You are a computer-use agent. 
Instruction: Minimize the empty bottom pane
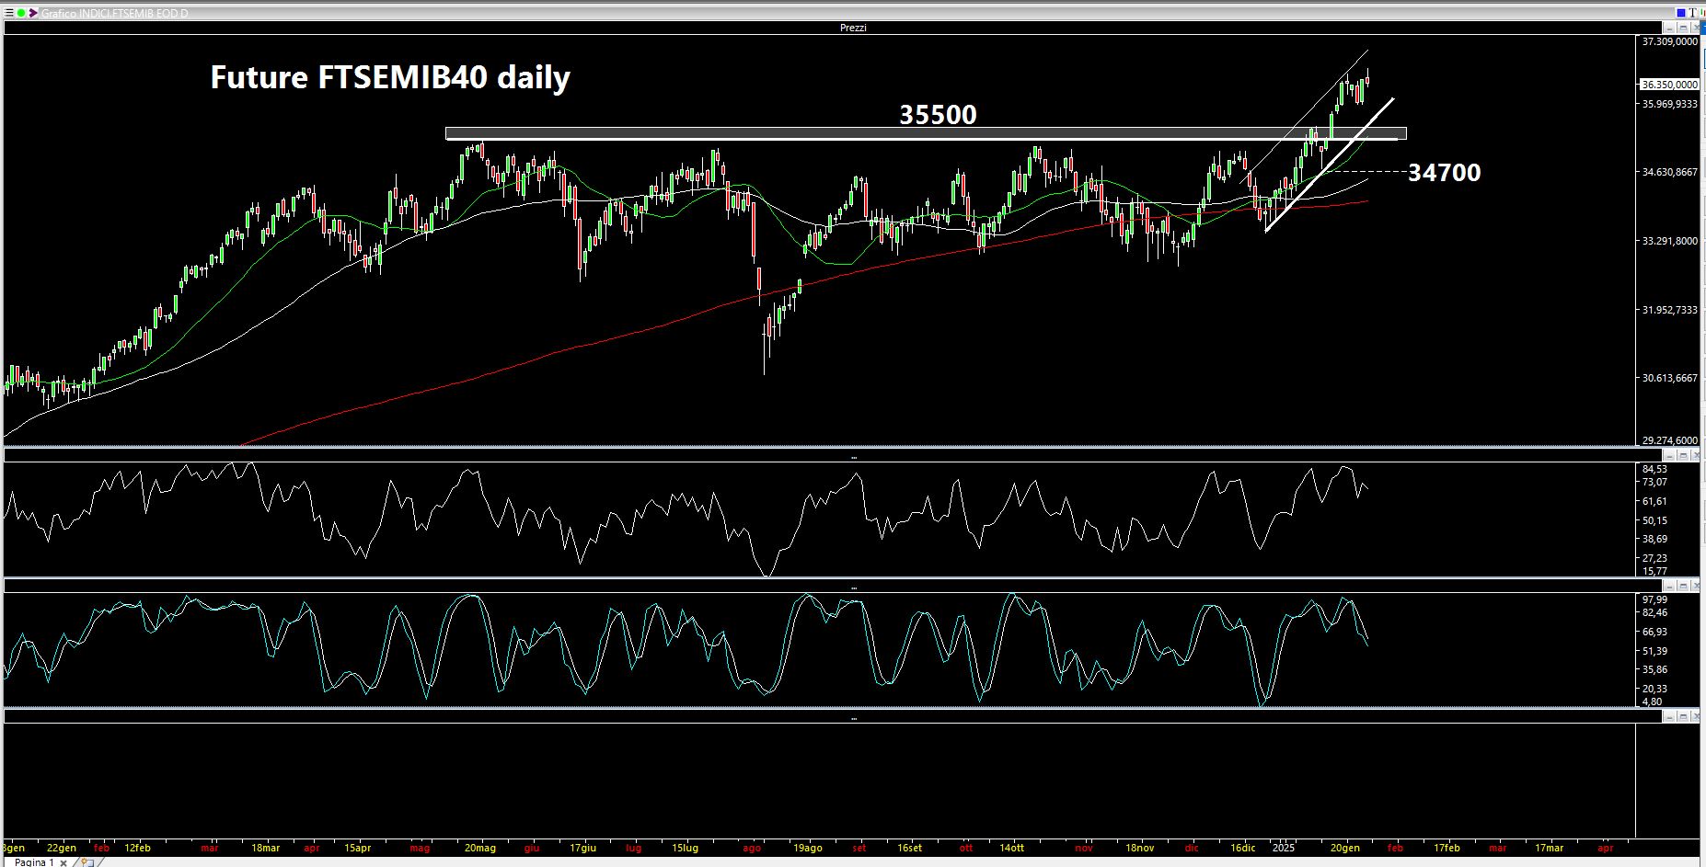1669,716
